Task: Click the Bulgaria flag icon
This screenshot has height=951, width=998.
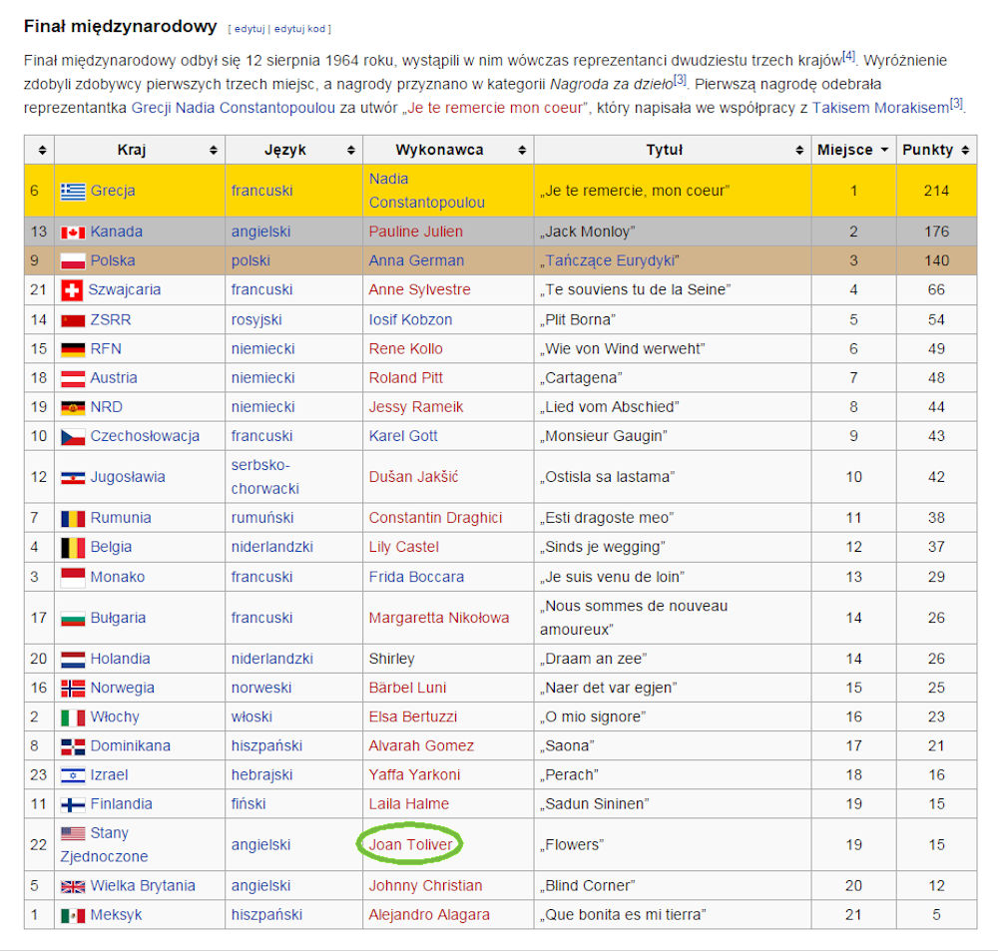Action: (73, 618)
